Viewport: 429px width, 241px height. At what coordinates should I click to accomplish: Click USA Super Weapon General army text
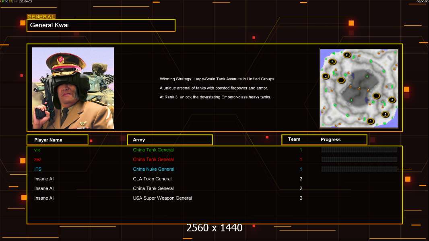coord(162,198)
